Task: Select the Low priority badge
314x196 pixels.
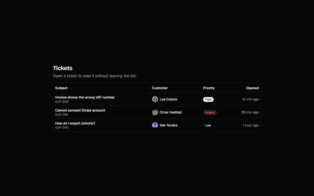Action: point(208,125)
